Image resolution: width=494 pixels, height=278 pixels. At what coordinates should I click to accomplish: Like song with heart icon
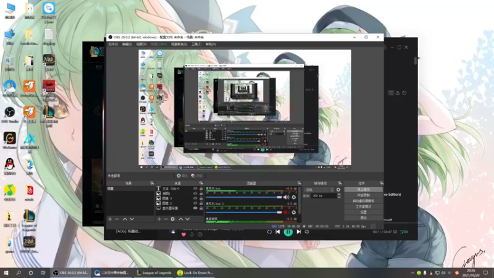pyautogui.click(x=183, y=235)
